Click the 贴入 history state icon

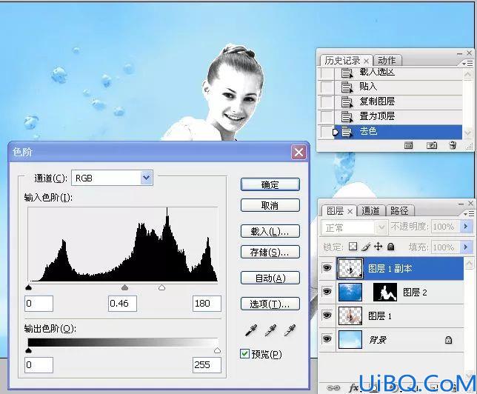coord(347,87)
